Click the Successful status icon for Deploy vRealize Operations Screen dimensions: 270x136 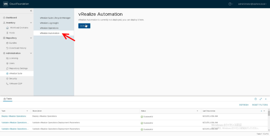(x=142, y=117)
